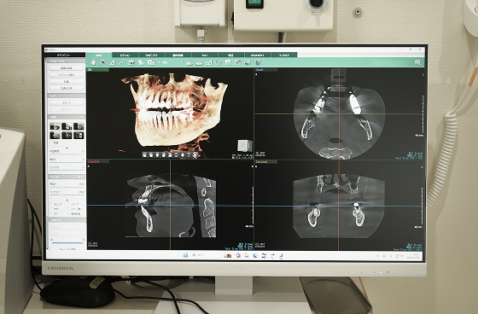Select the second rendering preset thumbnail, top row

point(67,126)
